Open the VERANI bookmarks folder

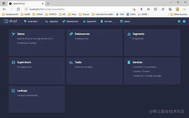tap(38, 14)
